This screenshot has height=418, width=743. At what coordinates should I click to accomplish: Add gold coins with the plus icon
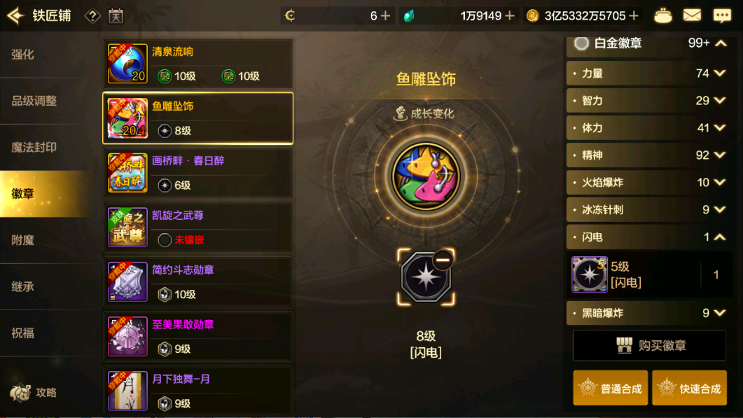click(x=634, y=15)
